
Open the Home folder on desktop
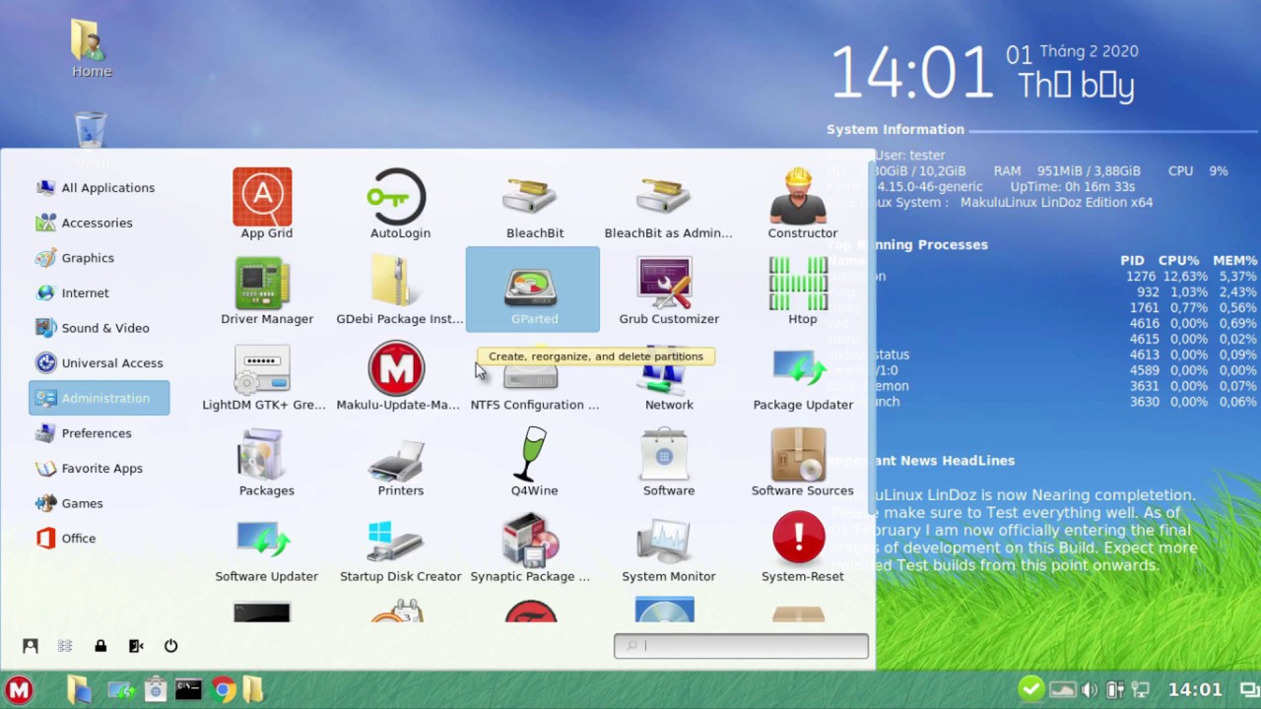pyautogui.click(x=92, y=48)
